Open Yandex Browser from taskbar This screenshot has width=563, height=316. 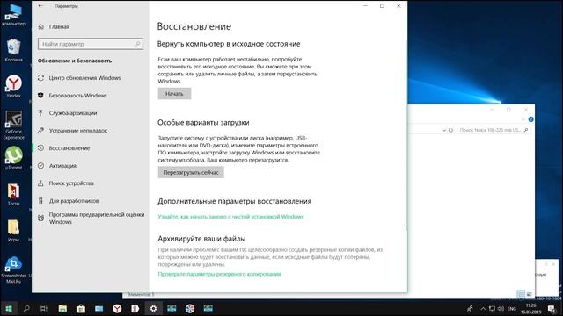pyautogui.click(x=117, y=308)
